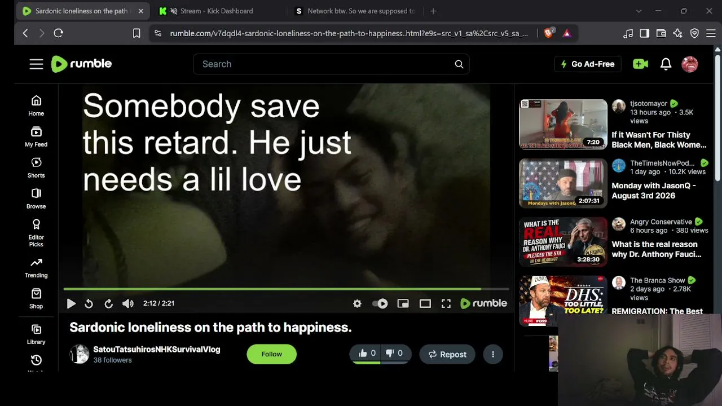722x406 pixels.
Task: Expand the tab search dropdown
Action: click(x=639, y=11)
